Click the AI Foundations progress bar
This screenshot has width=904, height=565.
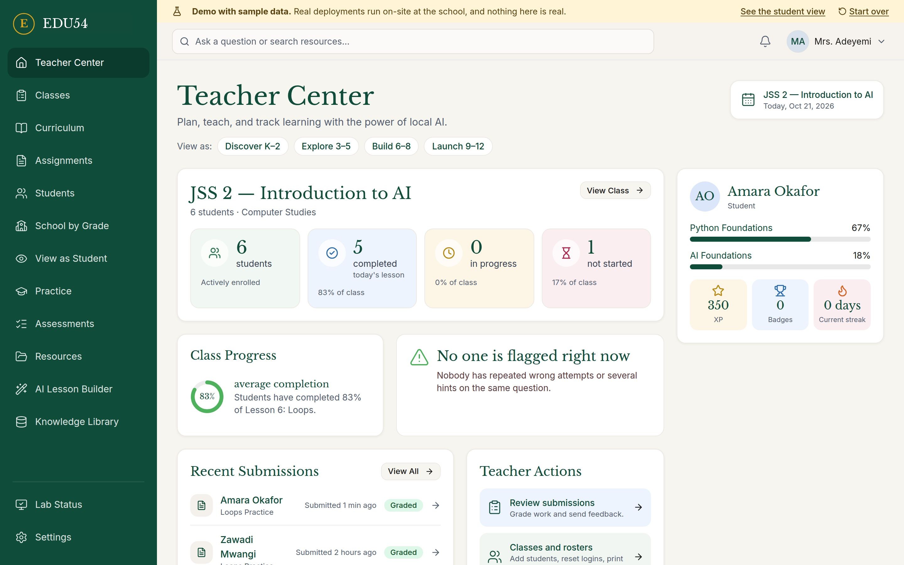tap(780, 267)
